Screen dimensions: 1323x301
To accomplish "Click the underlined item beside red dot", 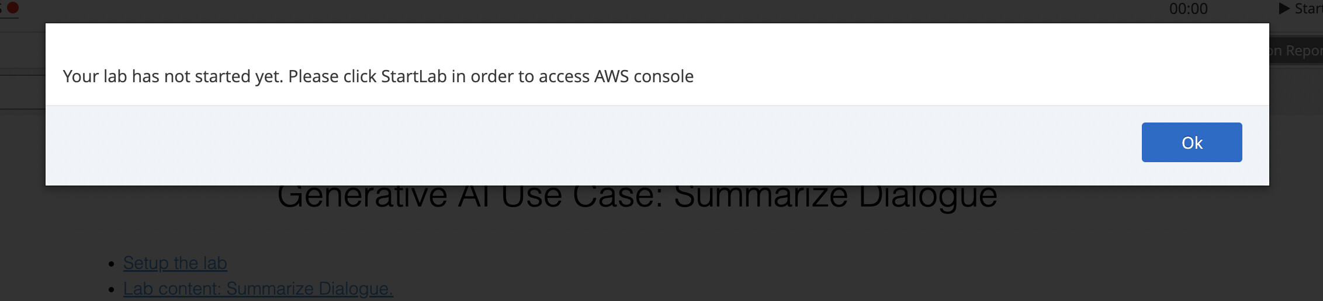I will point(2,9).
